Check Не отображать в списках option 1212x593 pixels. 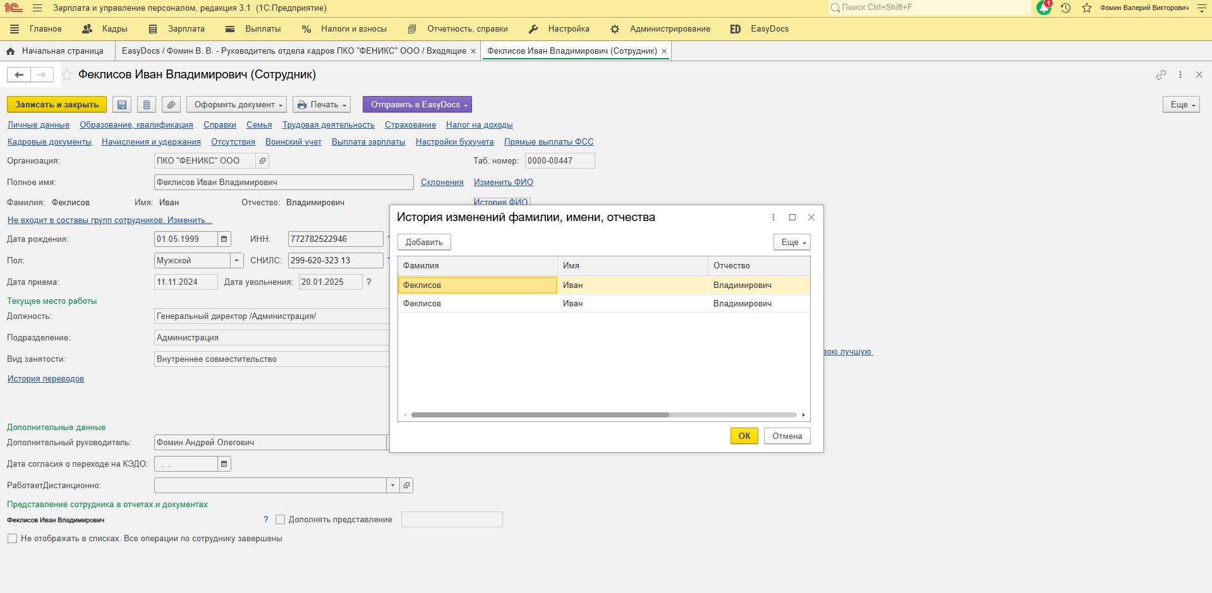click(x=13, y=539)
